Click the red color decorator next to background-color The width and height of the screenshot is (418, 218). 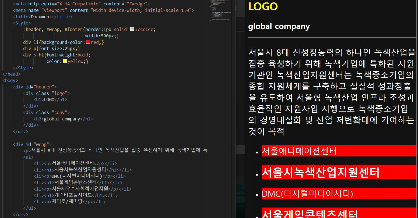click(88, 42)
